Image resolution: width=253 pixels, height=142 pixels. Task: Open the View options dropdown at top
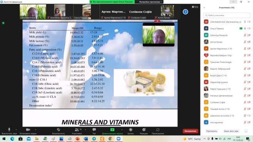(195, 7)
